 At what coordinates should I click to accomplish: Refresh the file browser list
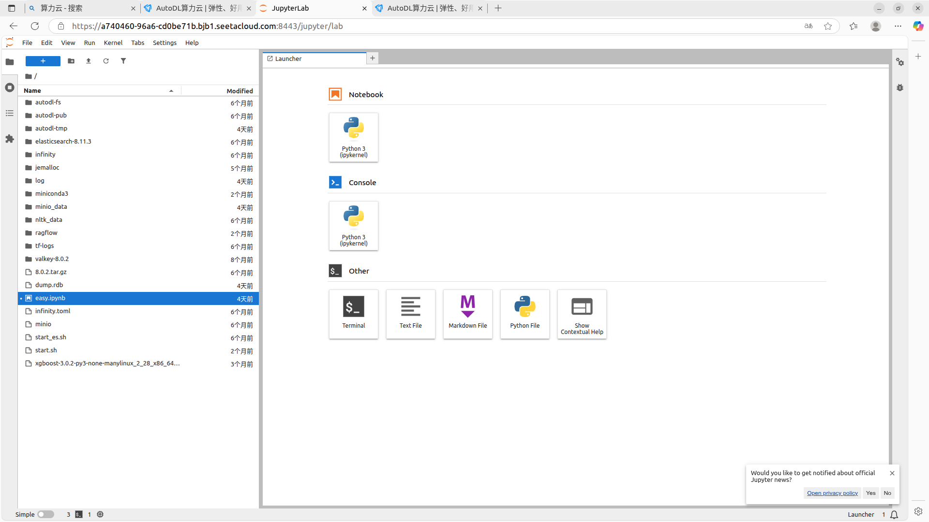(106, 61)
